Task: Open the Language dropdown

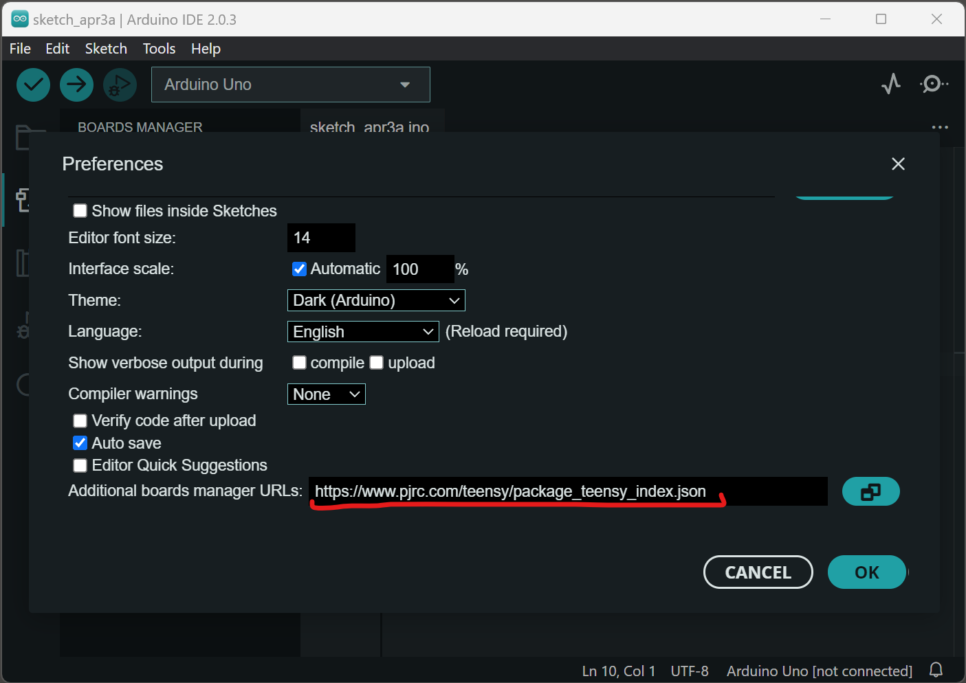Action: (363, 332)
